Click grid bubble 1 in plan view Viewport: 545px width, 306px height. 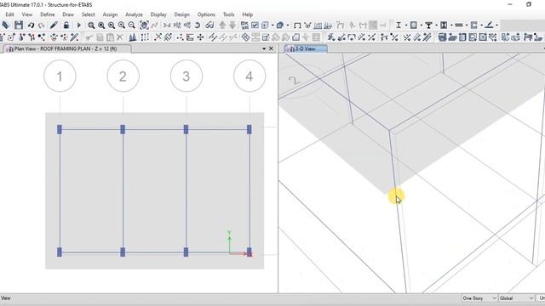point(60,76)
